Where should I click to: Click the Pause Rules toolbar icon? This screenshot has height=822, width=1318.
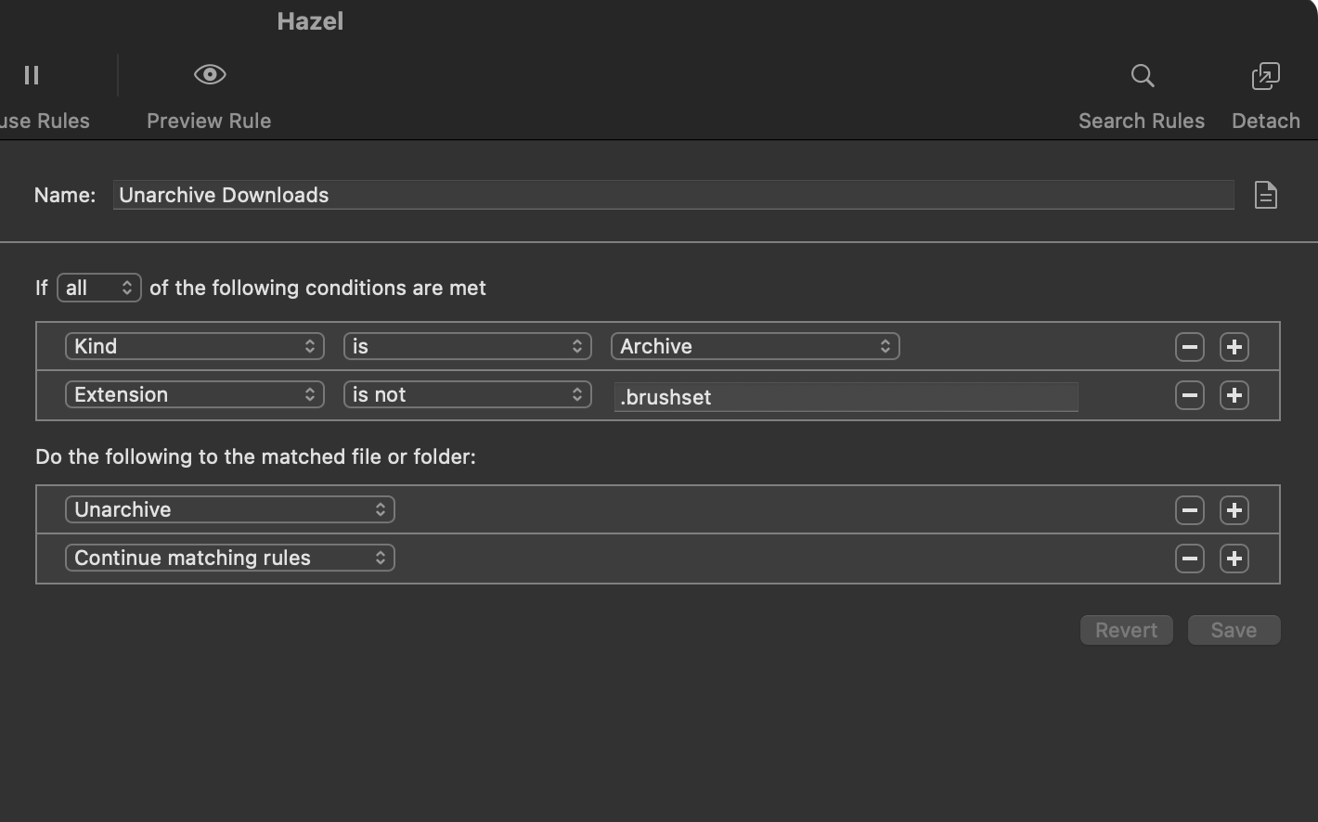(32, 75)
